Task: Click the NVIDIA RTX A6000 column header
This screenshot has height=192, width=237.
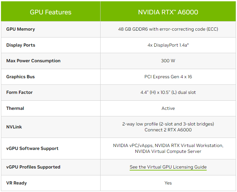Action: tap(168, 12)
